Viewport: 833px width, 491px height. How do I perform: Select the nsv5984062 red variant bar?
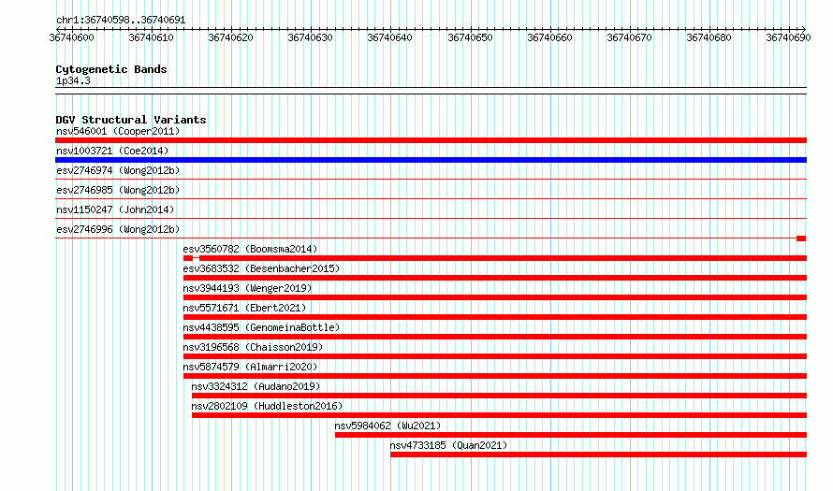(x=571, y=435)
